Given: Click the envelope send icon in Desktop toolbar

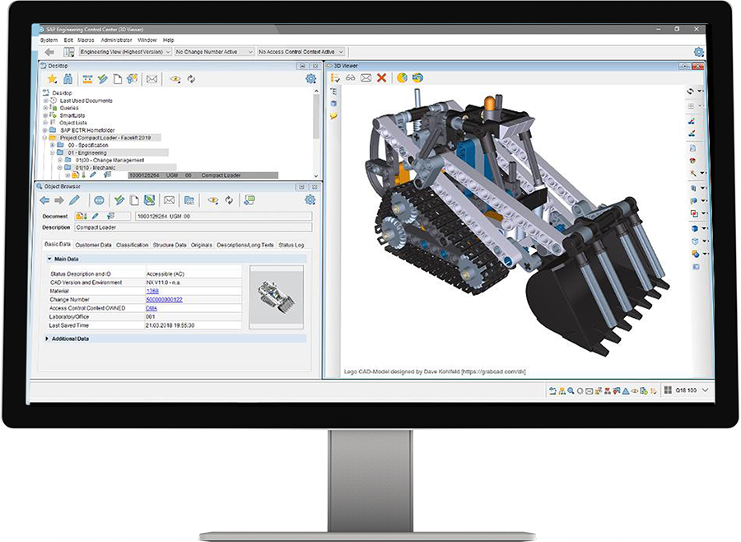Looking at the screenshot, I should (151, 79).
